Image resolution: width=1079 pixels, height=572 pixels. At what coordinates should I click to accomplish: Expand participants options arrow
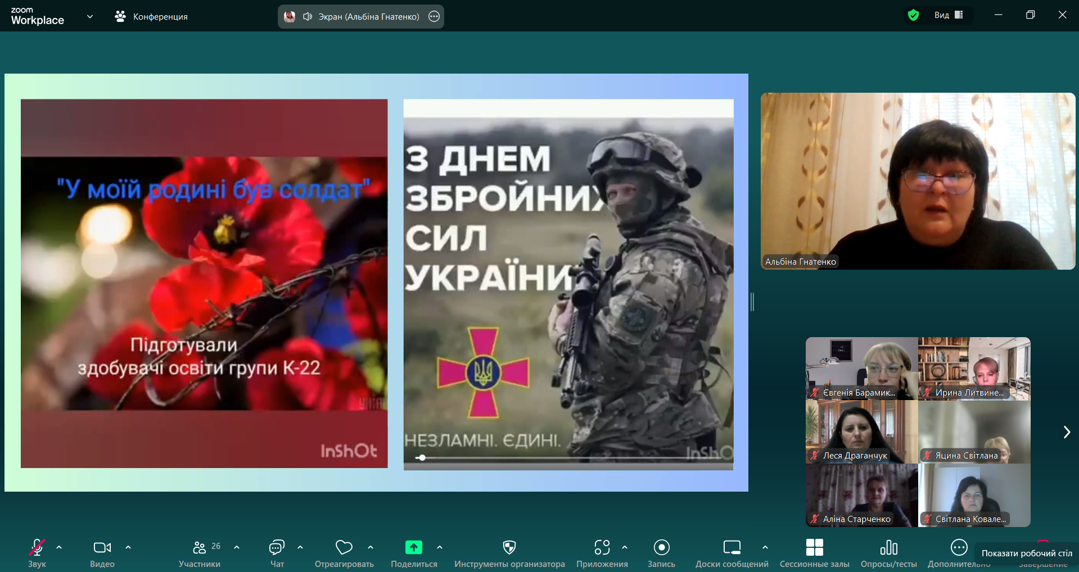(x=237, y=547)
